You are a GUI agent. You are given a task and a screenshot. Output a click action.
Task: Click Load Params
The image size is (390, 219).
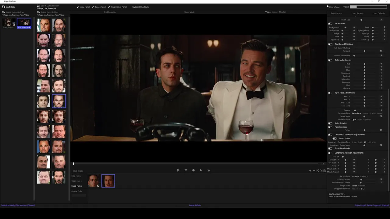click(x=357, y=13)
